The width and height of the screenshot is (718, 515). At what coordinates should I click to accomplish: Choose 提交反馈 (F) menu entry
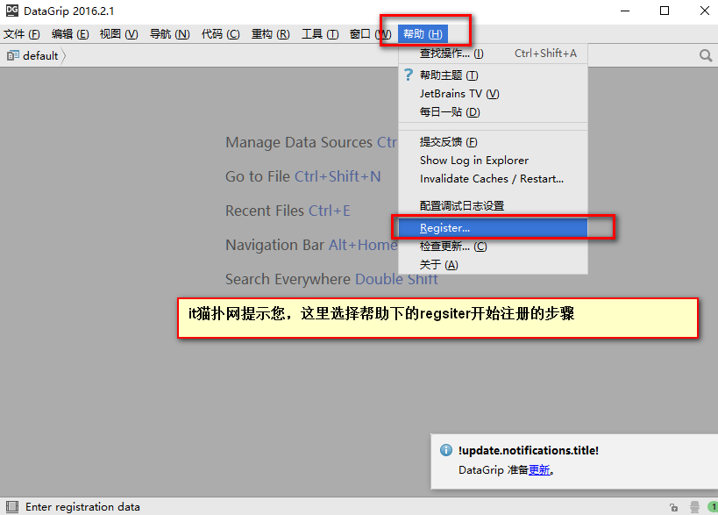click(x=494, y=142)
